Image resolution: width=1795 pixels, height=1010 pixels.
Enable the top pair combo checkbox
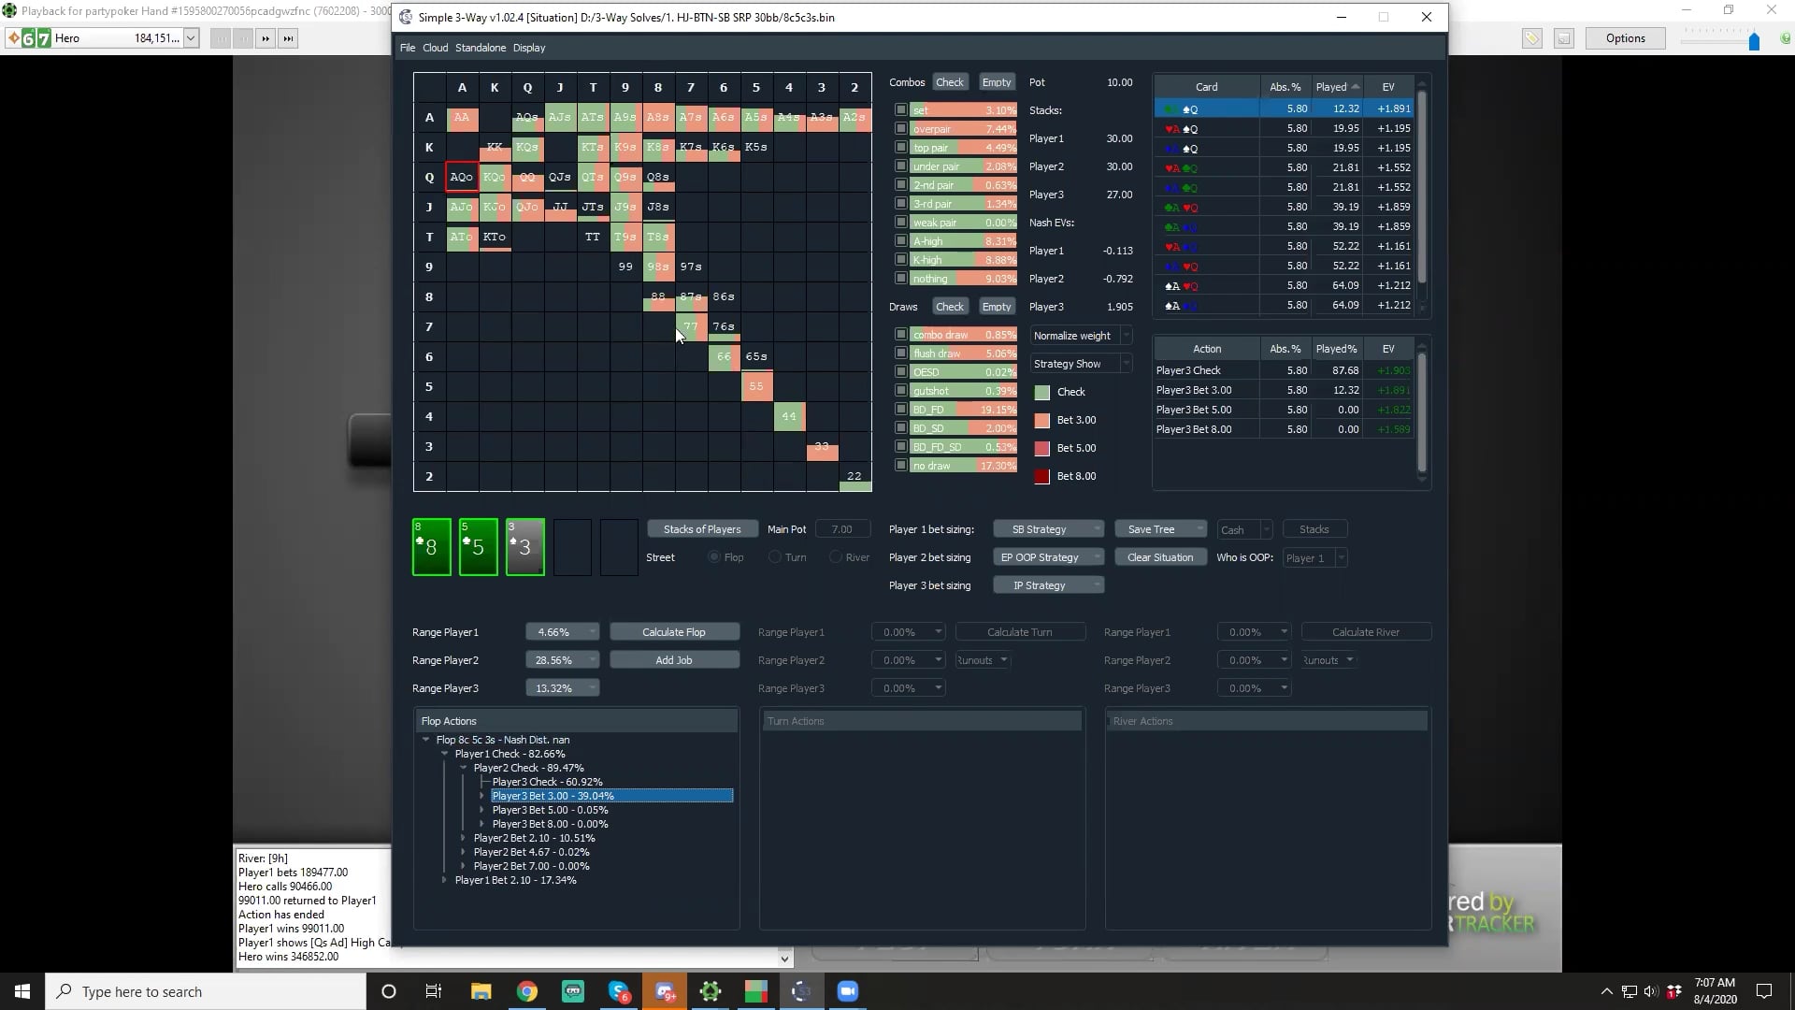(900, 147)
